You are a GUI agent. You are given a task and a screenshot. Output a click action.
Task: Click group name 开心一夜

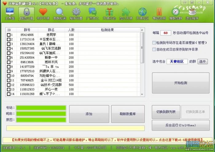pyautogui.click(x=51, y=89)
